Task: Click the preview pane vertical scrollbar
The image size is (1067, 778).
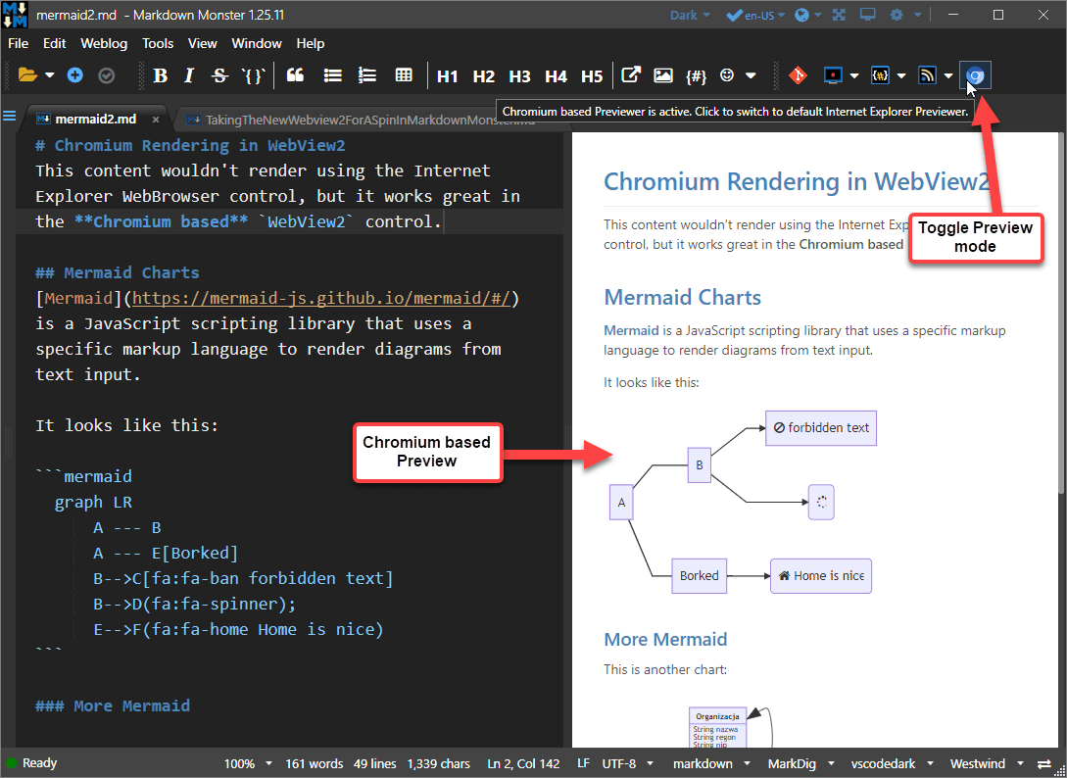Action: click(x=1062, y=314)
